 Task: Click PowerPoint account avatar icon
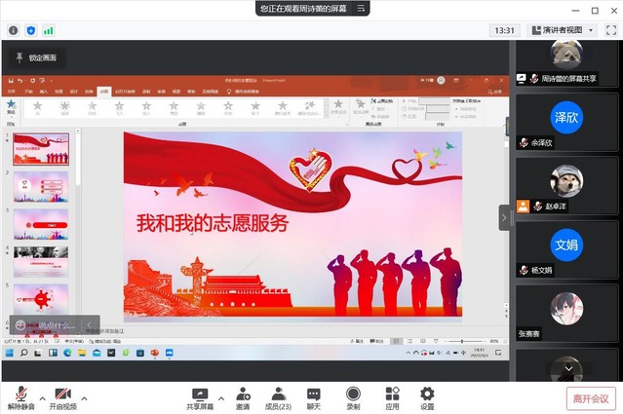(441, 81)
